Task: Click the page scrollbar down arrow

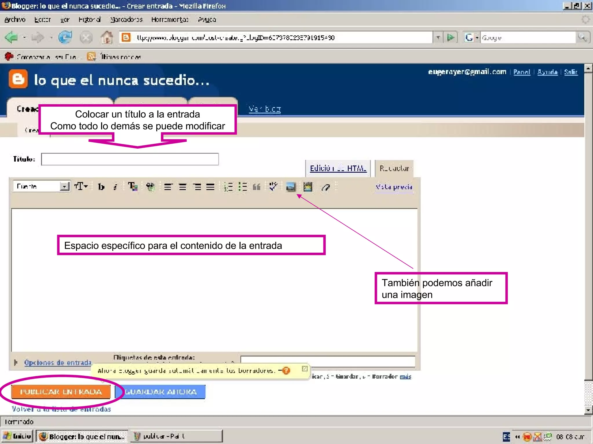Action: pos(588,410)
